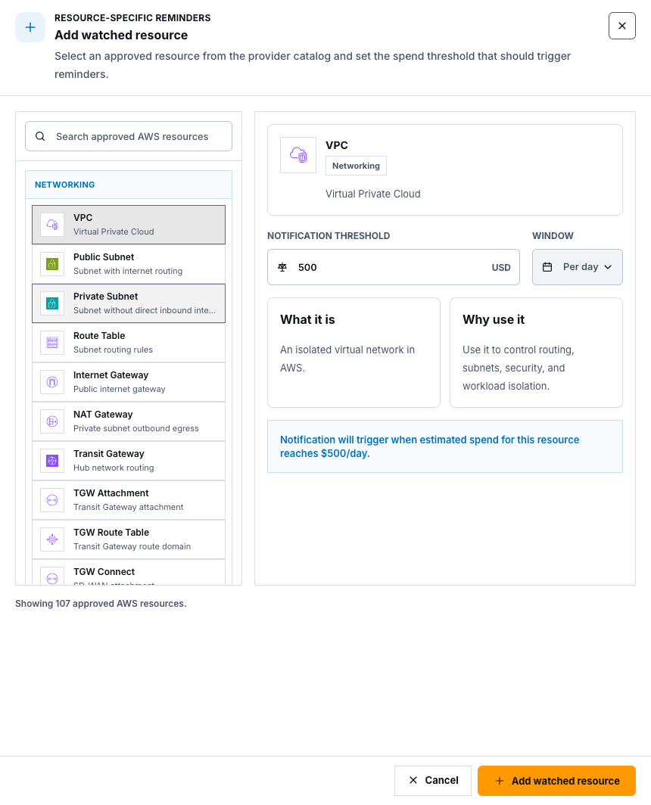Image resolution: width=651 pixels, height=805 pixels.
Task: Click the notification trigger summary message
Action: [445, 446]
